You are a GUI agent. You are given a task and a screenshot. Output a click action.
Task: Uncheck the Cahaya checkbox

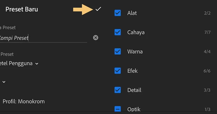point(118,32)
